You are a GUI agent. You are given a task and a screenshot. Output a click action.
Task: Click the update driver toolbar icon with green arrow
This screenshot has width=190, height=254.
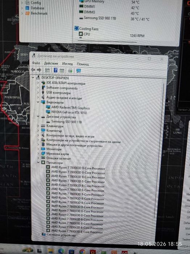click(x=70, y=70)
